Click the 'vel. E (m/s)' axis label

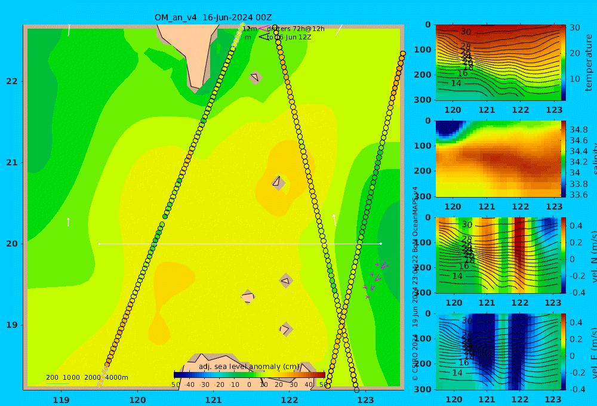click(x=593, y=353)
